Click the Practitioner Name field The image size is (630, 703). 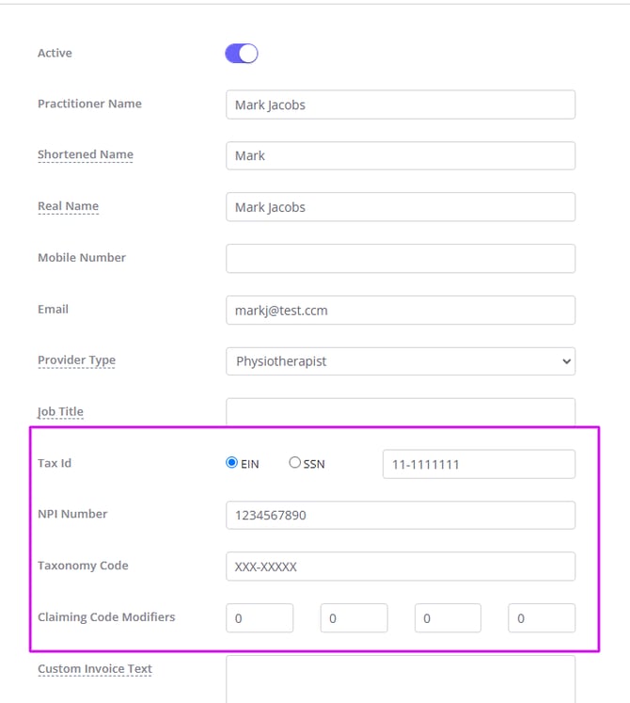400,104
